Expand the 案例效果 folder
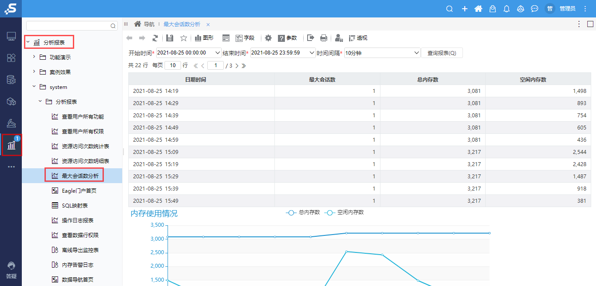Screen dimensions: 596x286 point(34,72)
